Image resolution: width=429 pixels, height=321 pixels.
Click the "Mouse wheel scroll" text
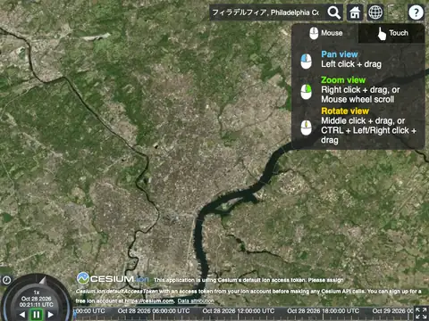357,99
